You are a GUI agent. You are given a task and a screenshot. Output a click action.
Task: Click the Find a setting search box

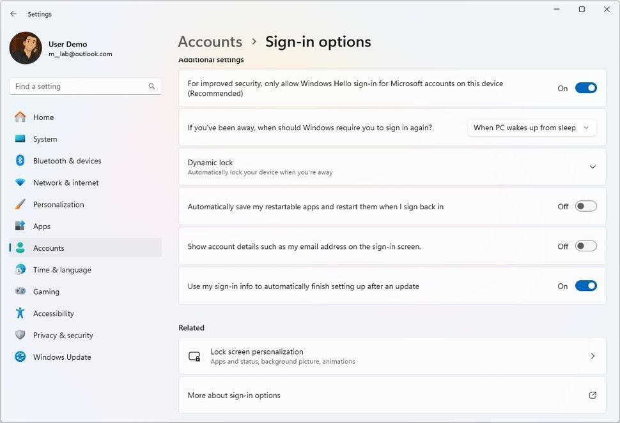[x=80, y=86]
